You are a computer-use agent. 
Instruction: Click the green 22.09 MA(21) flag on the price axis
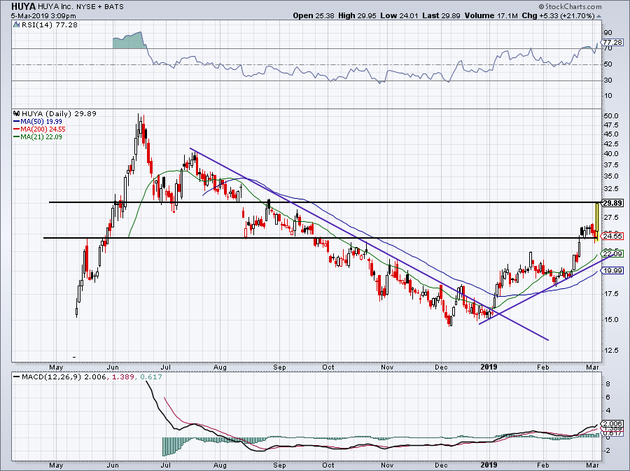pyautogui.click(x=613, y=253)
